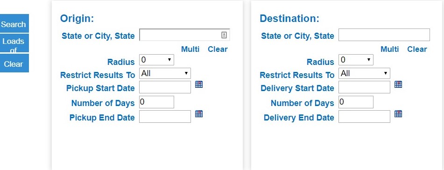Screen dimensions: 444x170
Task: Open calendar for Delivery End Date
Action: pyautogui.click(x=398, y=113)
